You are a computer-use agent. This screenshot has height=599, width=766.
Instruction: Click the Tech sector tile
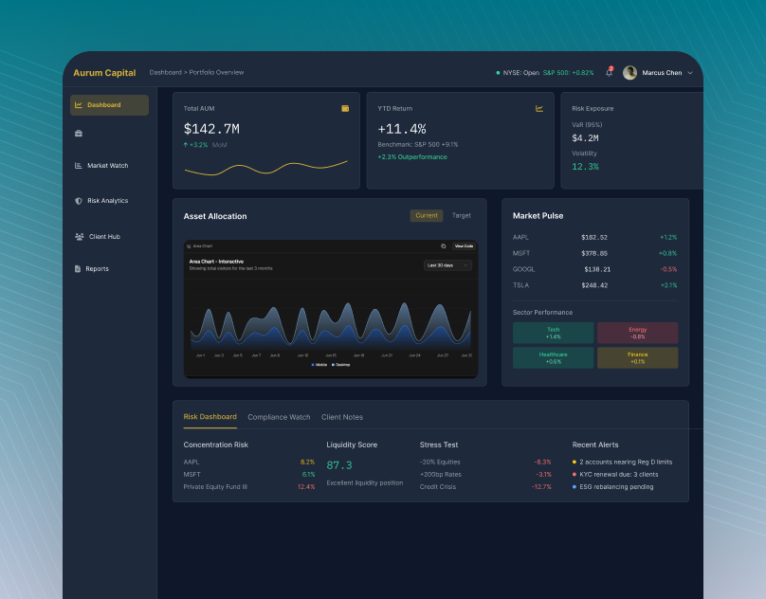[x=553, y=333]
